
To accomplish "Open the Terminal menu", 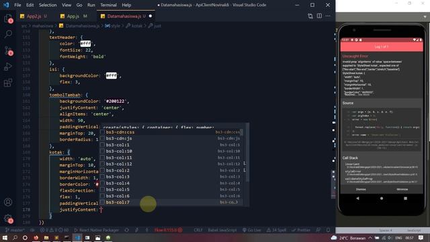I will pos(108,5).
